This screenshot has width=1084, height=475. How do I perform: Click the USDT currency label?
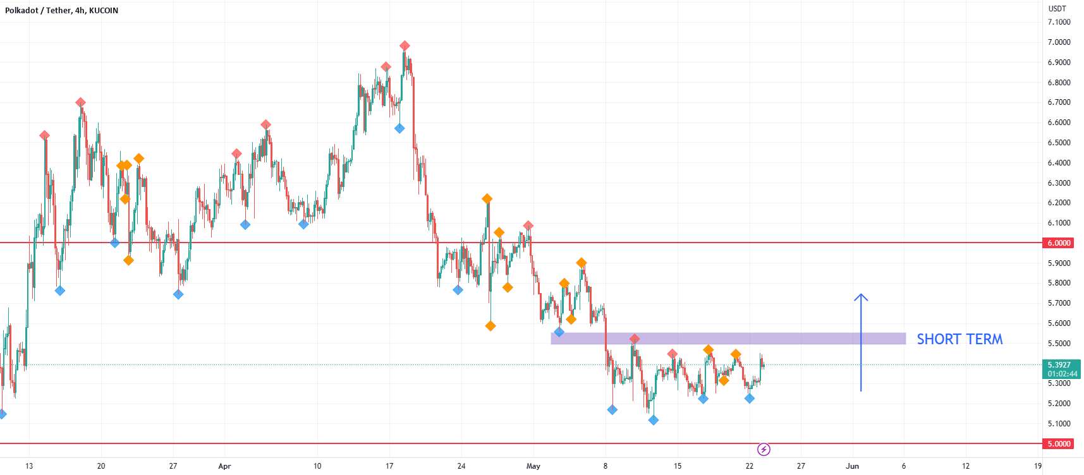click(1057, 9)
